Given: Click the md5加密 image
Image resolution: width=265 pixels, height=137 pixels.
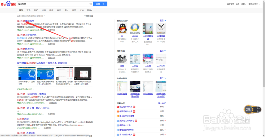Looking at the screenshot, I should pos(161,59).
